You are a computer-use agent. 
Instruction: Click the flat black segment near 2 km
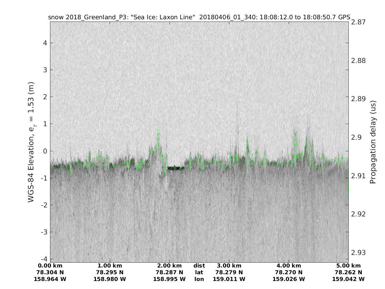176,168
